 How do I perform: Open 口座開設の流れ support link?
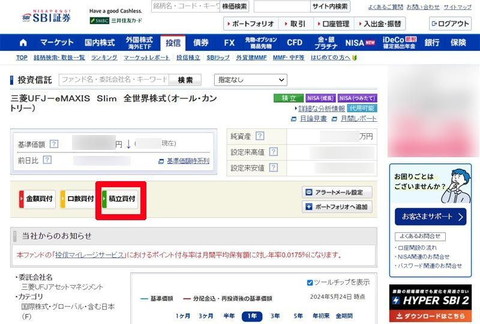click(417, 248)
